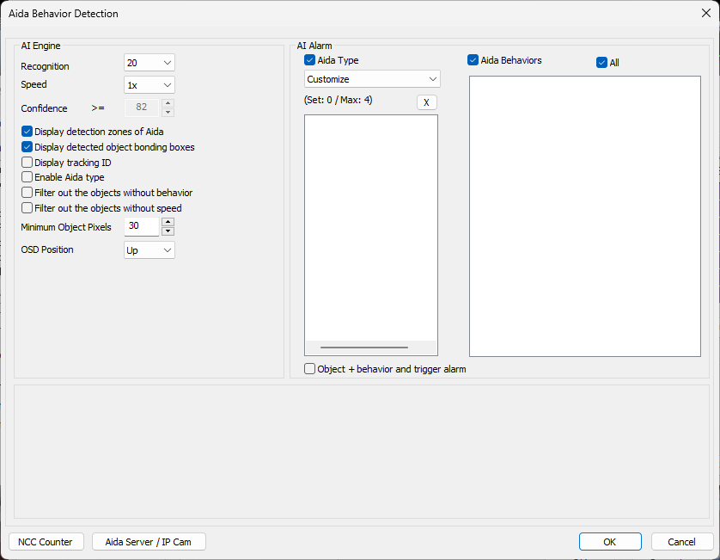Decrease the Confidence value with down arrow
This screenshot has width=720, height=560.
tap(168, 112)
